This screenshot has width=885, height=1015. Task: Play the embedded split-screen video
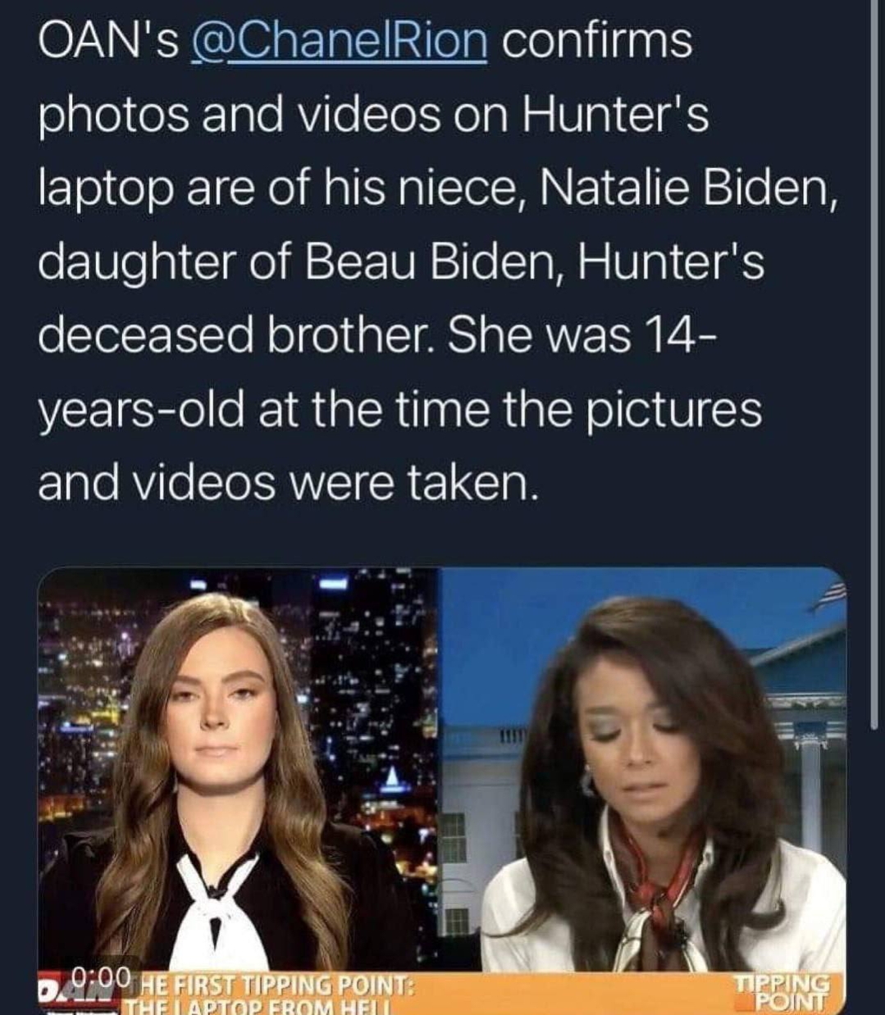pyautogui.click(x=442, y=790)
